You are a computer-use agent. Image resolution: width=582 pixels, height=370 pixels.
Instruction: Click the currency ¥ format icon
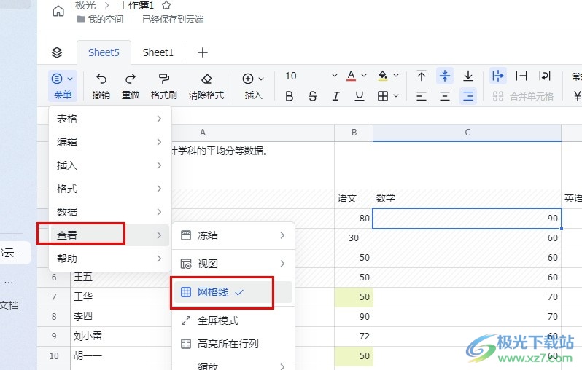577,96
